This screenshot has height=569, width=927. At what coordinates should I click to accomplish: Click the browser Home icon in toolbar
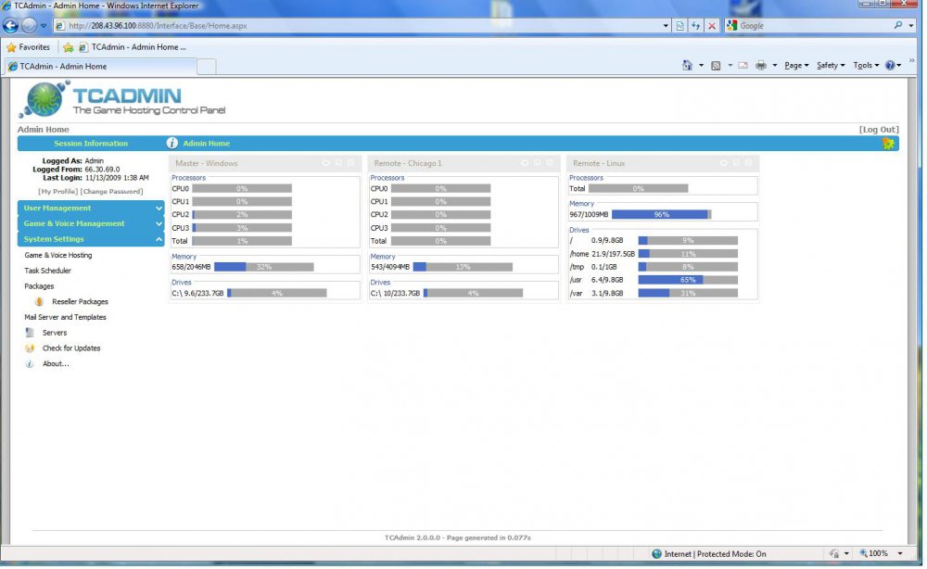[x=687, y=66]
